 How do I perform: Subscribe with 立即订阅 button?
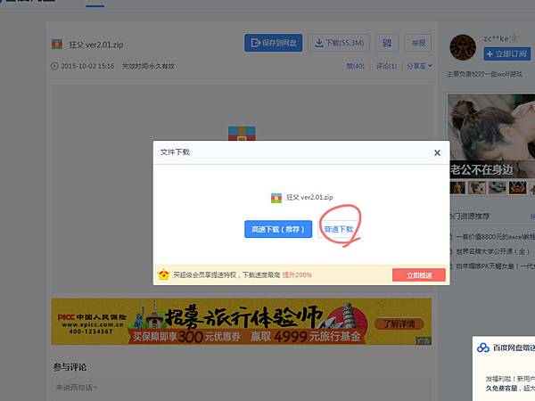point(506,53)
